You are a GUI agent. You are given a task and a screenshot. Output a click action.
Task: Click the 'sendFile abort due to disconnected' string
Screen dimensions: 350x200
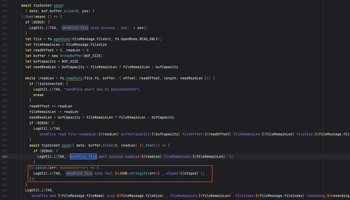tap(101, 90)
